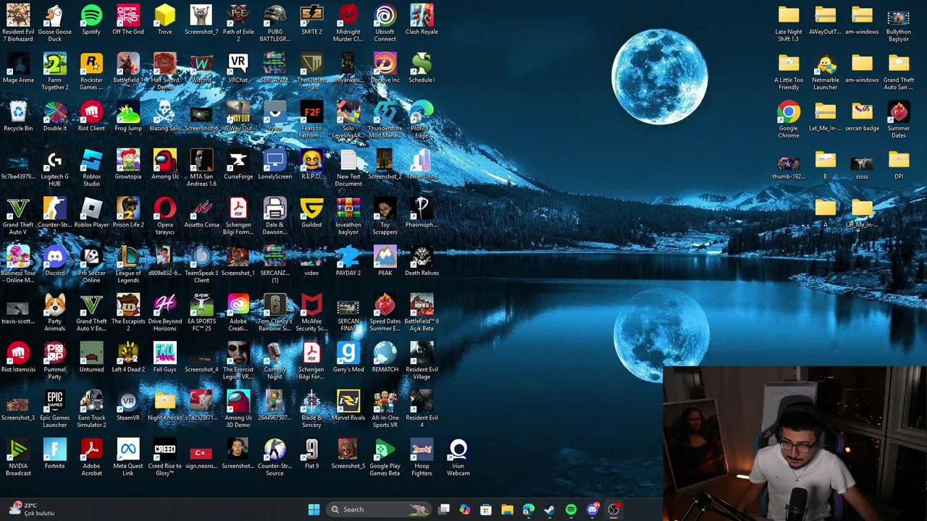Open Steam from the taskbar
The image size is (927, 521).
pyautogui.click(x=550, y=509)
